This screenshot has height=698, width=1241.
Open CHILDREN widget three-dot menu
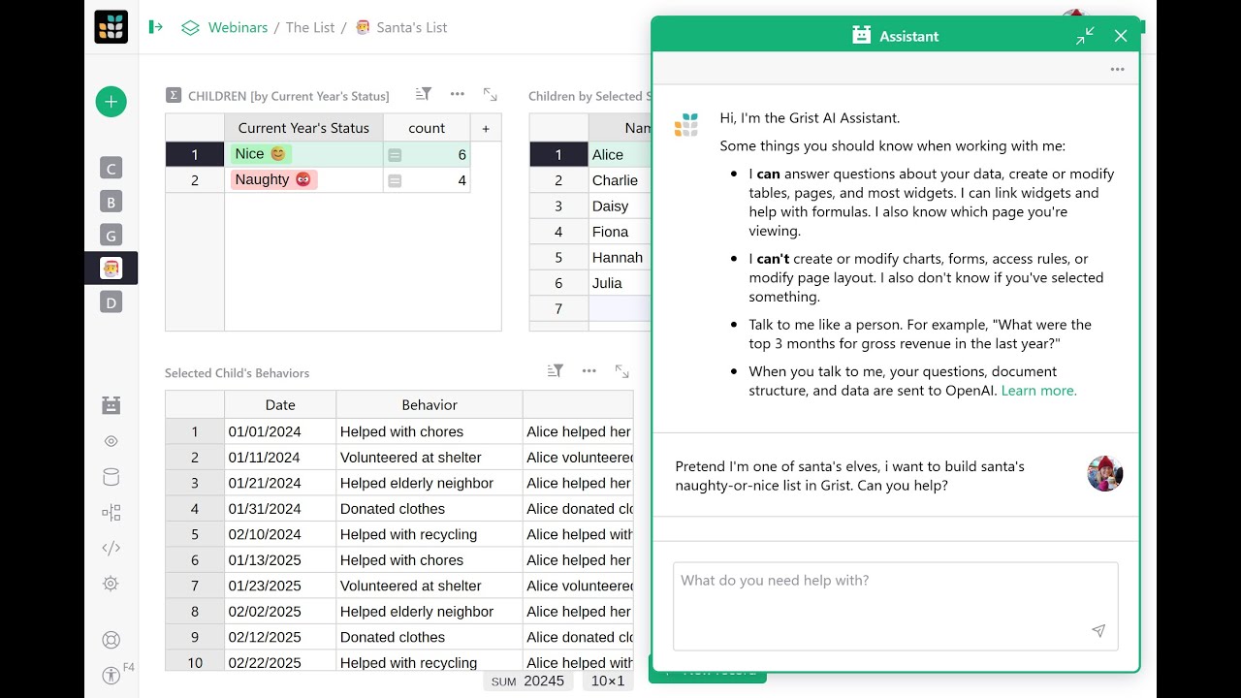[458, 94]
